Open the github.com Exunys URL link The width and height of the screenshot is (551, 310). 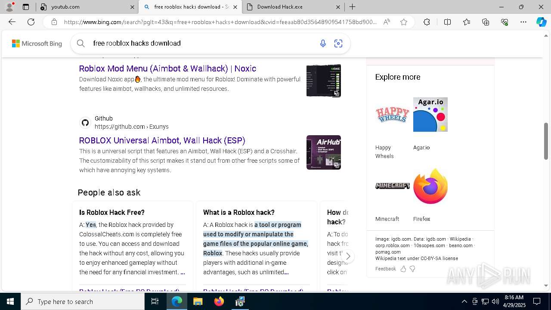(x=132, y=127)
